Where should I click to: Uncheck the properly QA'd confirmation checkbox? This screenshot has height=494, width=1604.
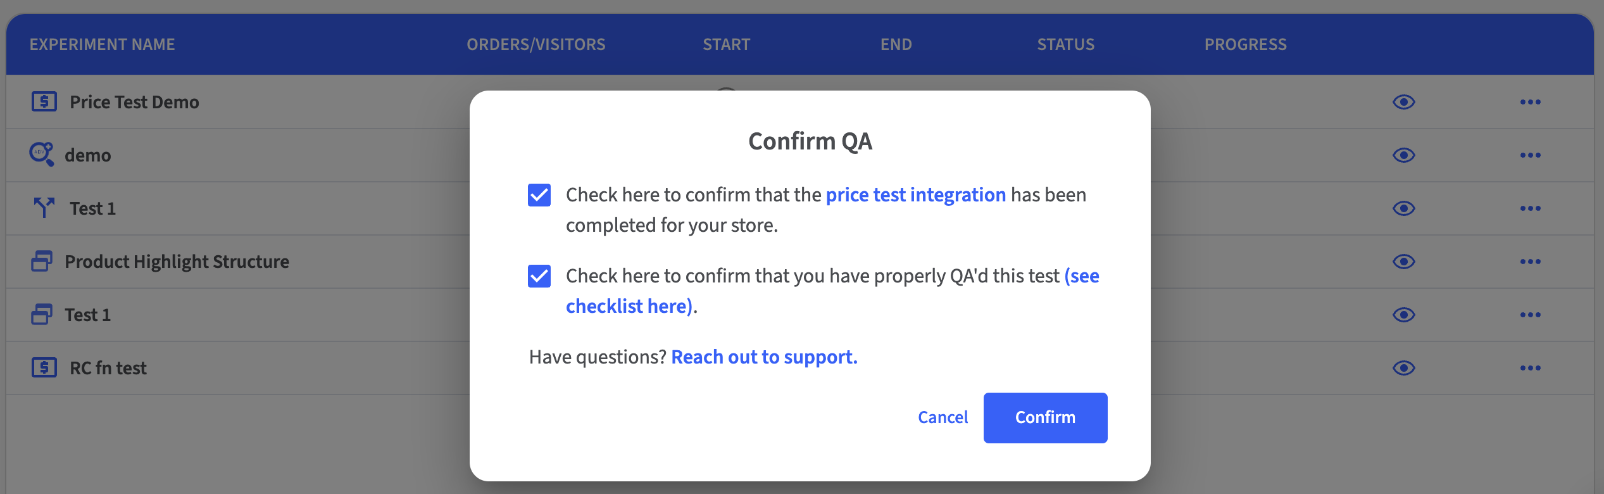[539, 276]
